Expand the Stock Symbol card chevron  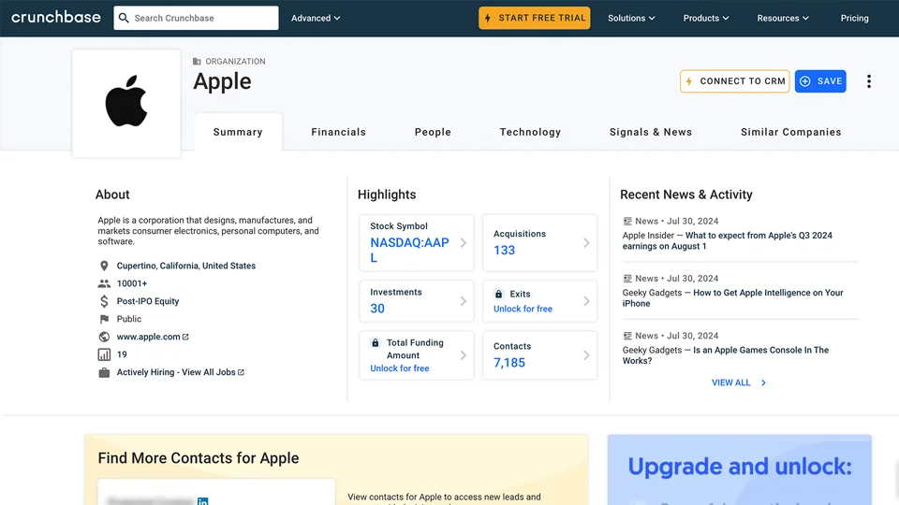(x=464, y=243)
